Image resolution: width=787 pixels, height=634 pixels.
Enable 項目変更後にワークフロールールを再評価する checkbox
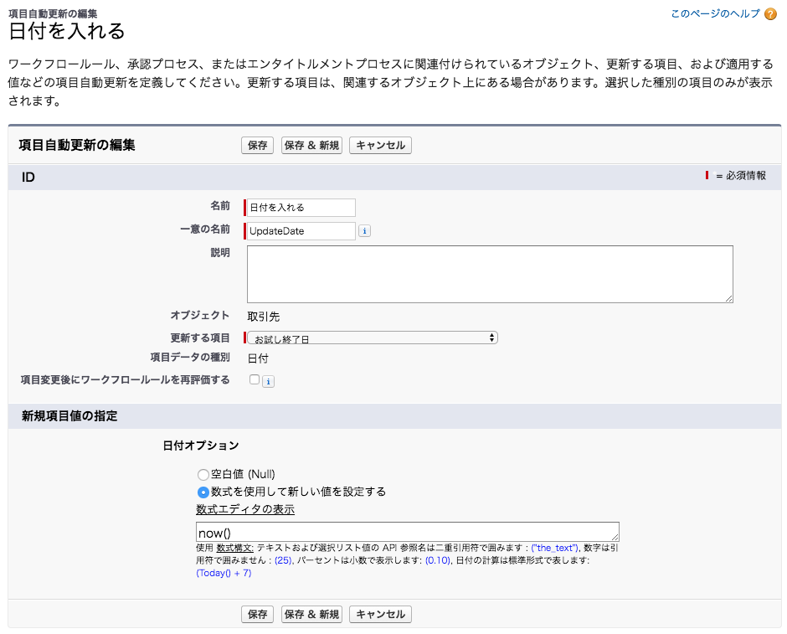click(255, 379)
